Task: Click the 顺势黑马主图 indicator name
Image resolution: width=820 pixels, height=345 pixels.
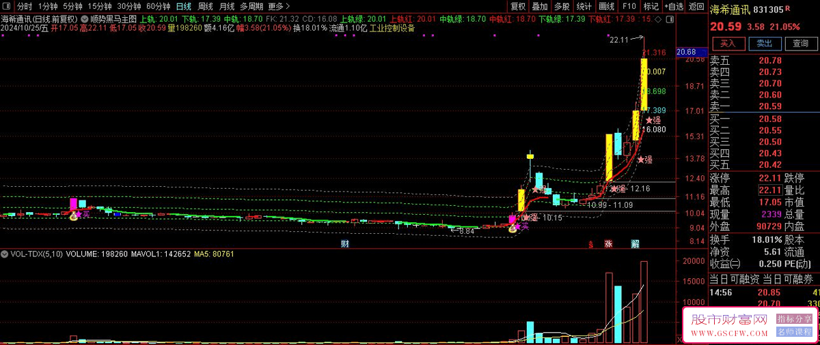Action: click(113, 19)
